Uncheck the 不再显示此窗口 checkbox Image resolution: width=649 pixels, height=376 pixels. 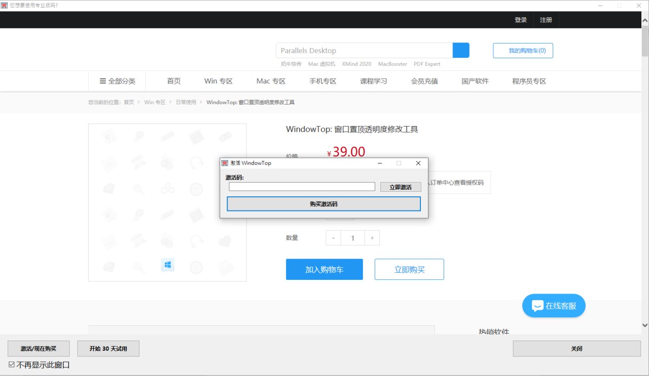tap(12, 365)
